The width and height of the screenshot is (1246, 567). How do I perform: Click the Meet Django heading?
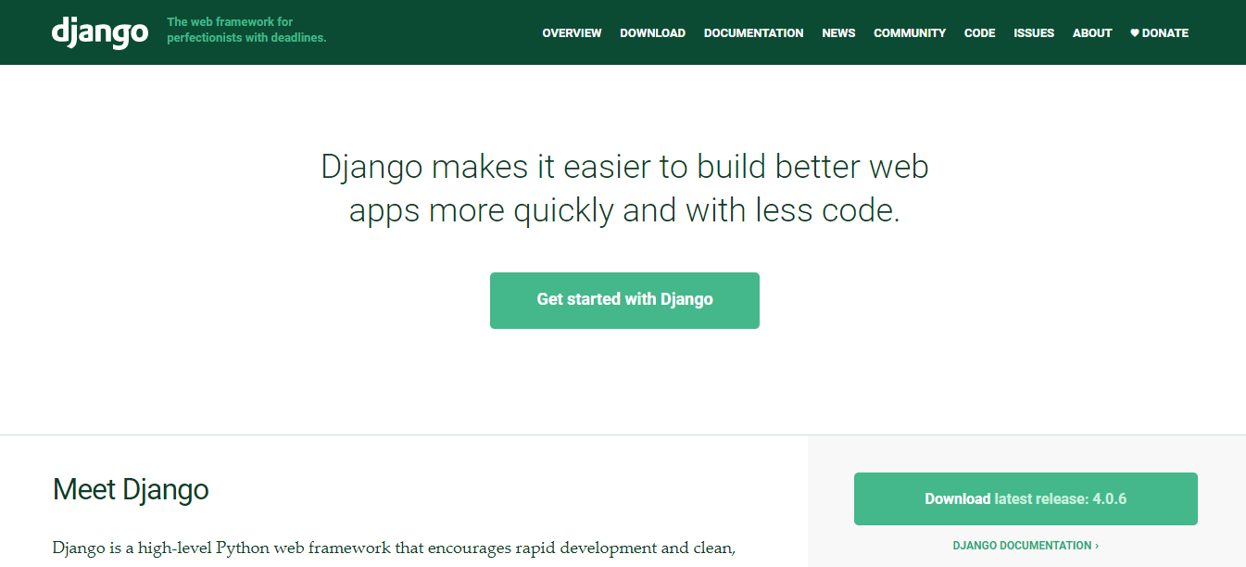coord(131,489)
